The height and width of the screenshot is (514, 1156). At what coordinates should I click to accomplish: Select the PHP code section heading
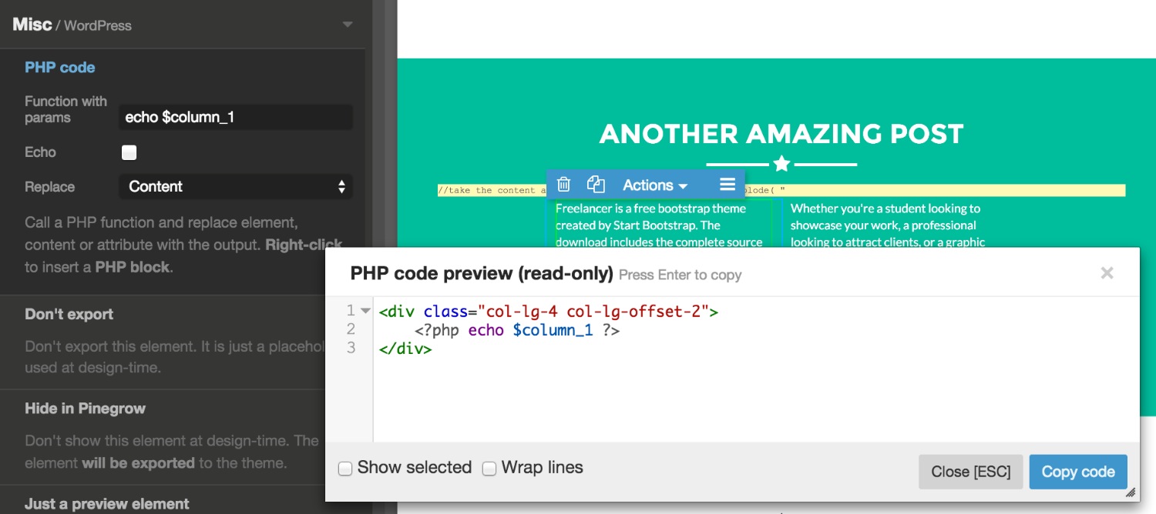60,68
